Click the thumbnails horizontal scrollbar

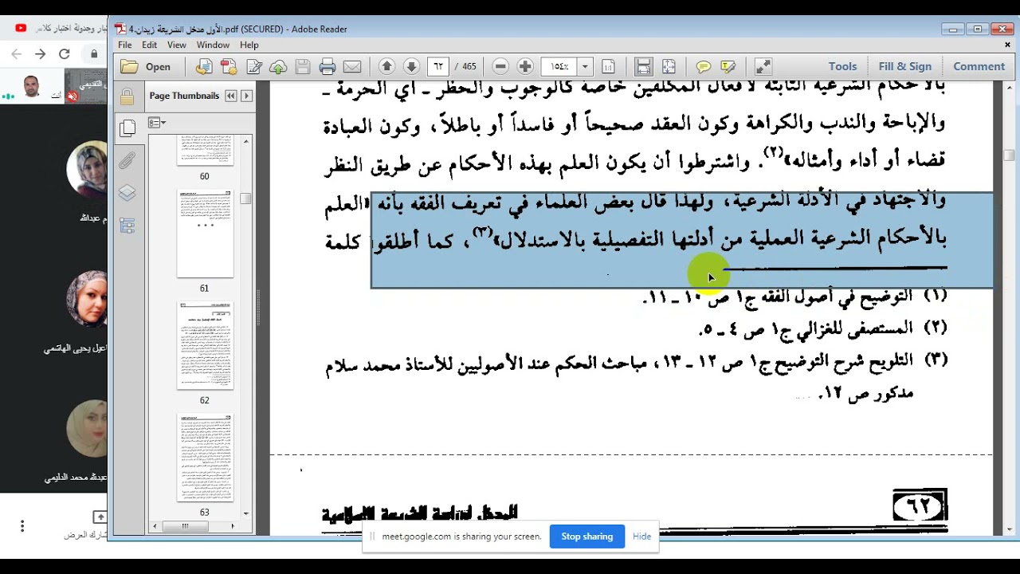pos(186,526)
